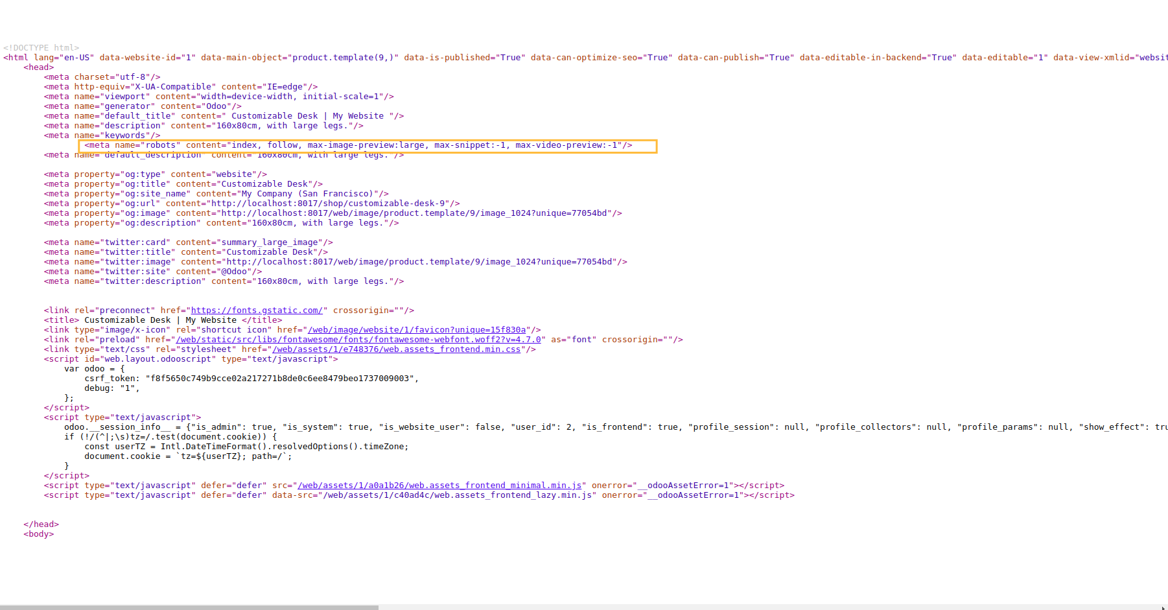Click the const userTZ line
1168x610 pixels.
(246, 447)
